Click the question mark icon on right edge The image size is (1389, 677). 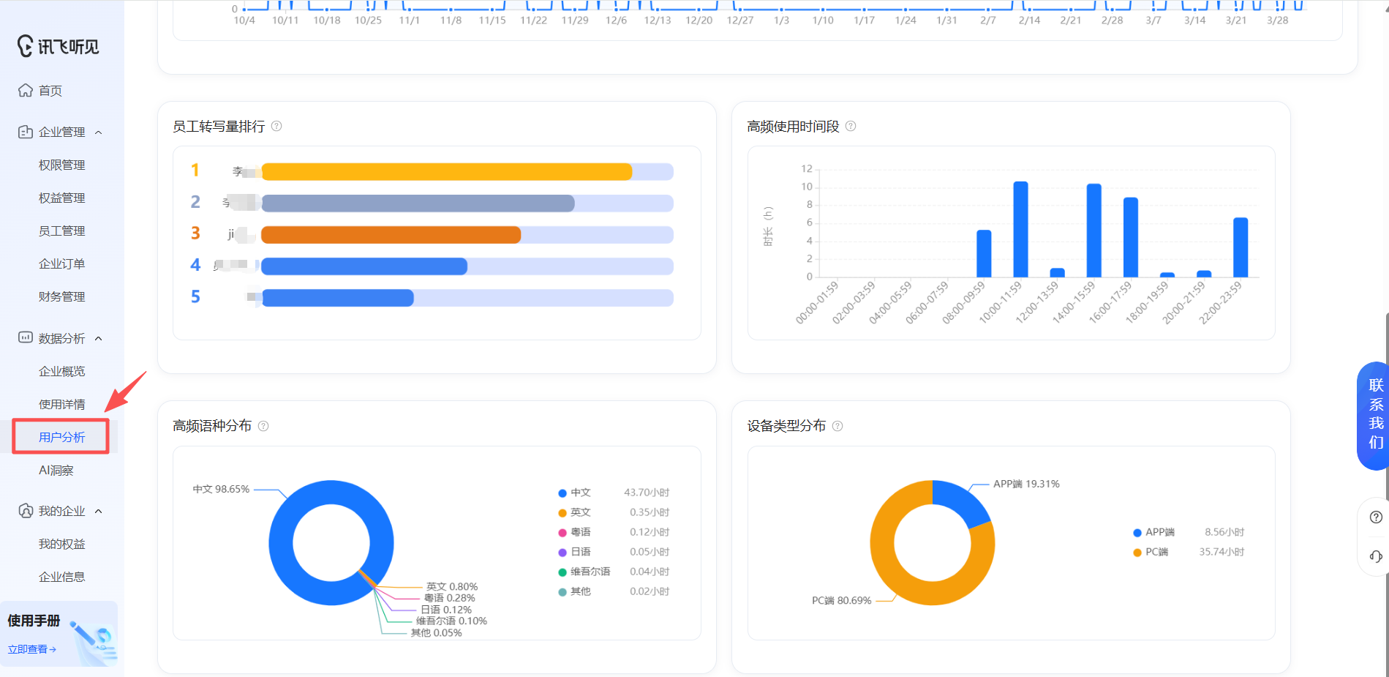[1374, 517]
